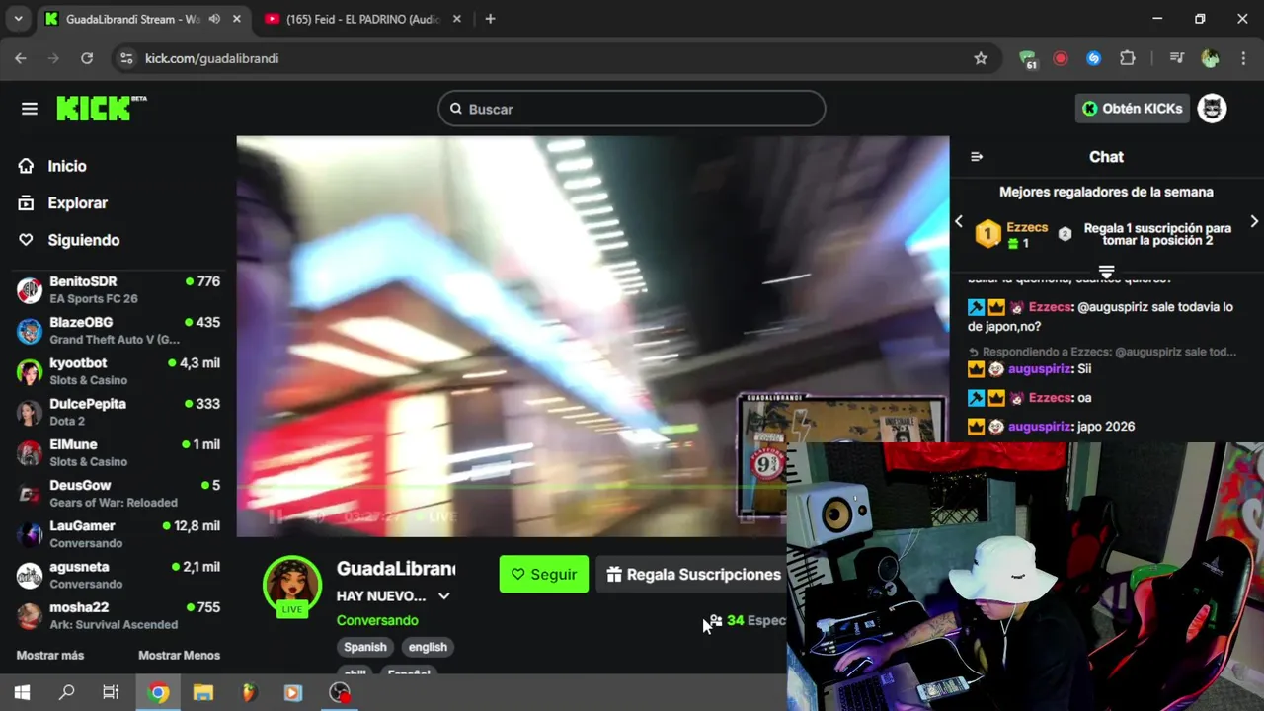The height and width of the screenshot is (711, 1264).
Task: Pause the live stream video
Action: pos(276,516)
